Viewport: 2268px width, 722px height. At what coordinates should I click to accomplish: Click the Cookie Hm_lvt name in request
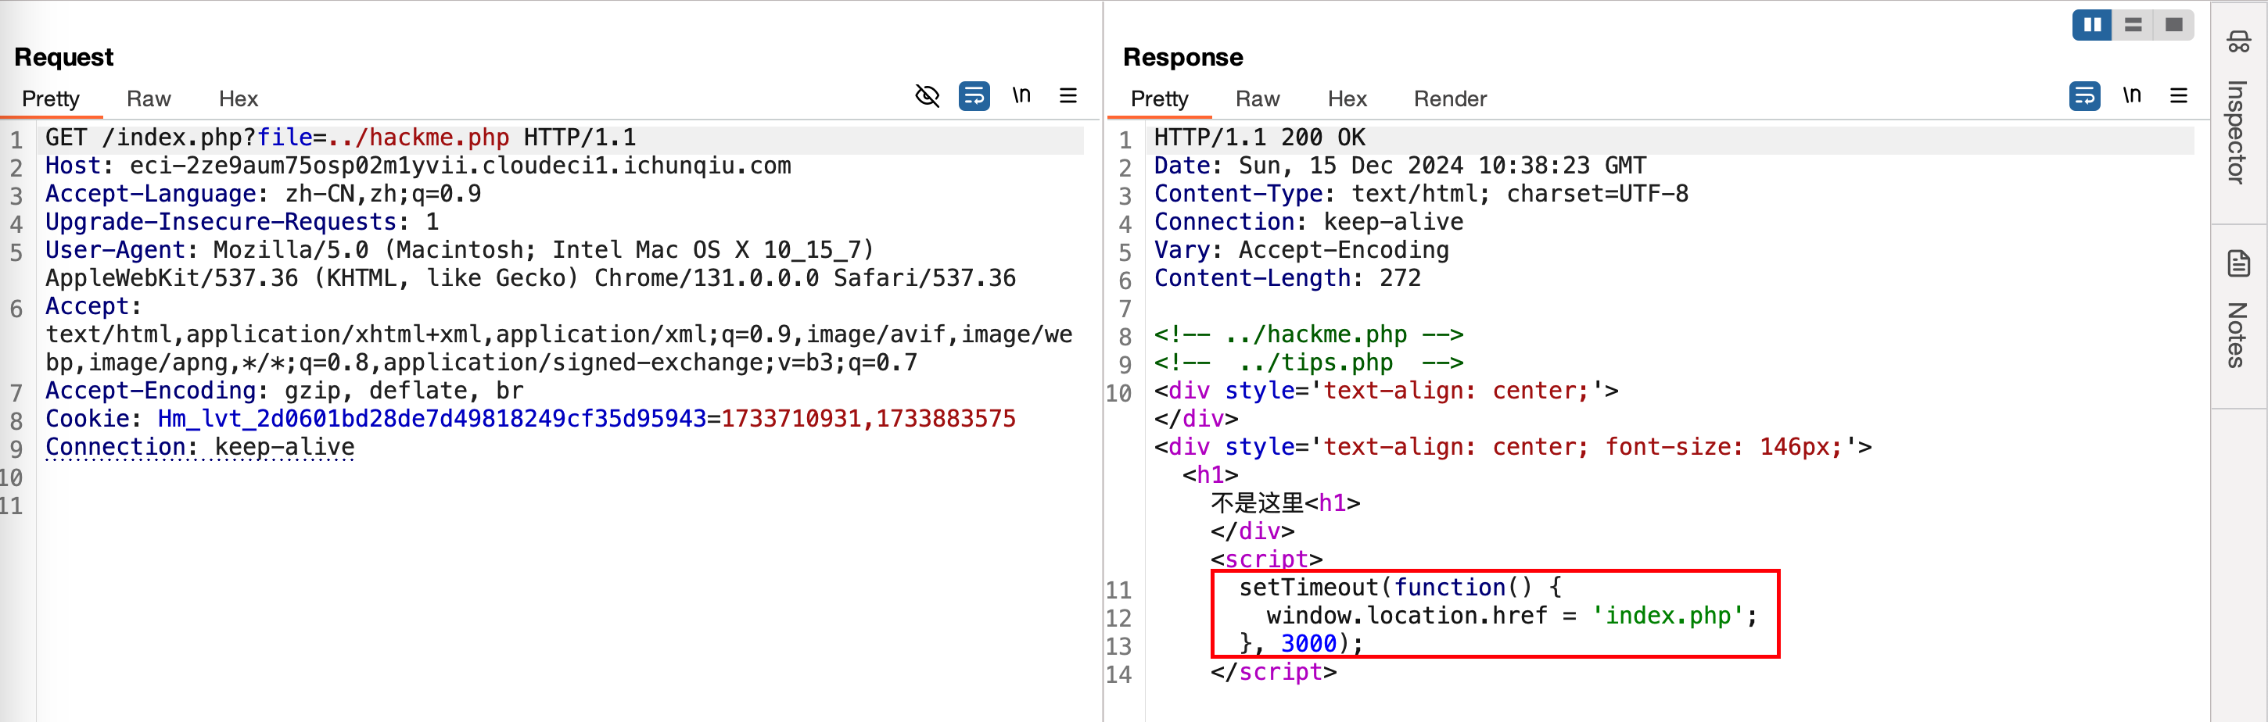432,420
